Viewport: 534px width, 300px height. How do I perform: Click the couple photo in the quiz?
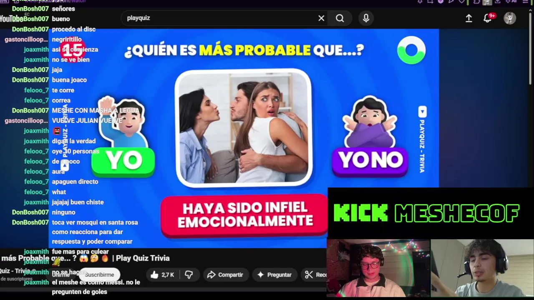click(x=243, y=127)
